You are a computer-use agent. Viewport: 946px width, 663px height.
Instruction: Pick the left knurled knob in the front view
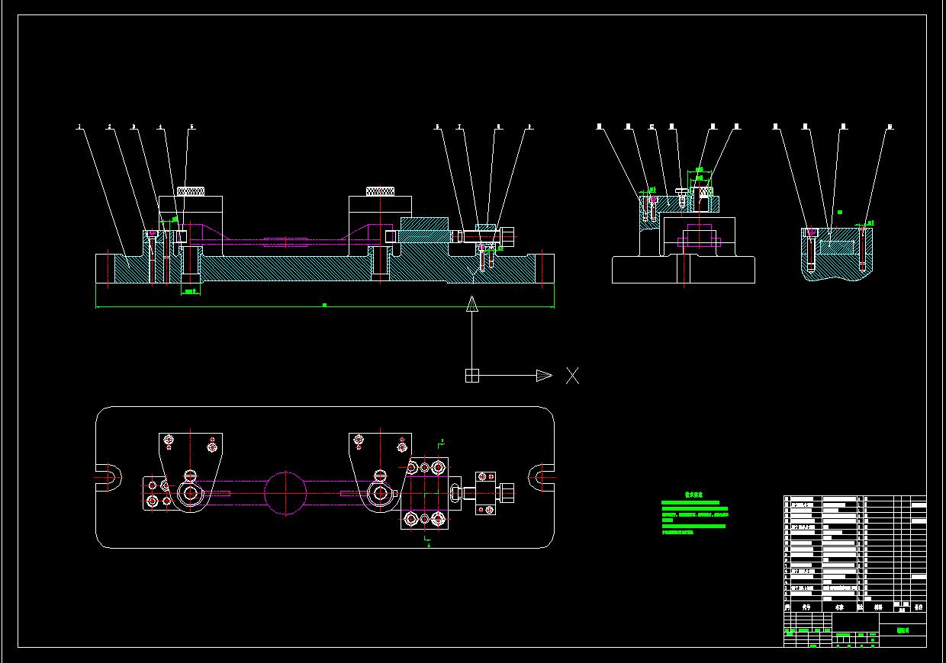pos(191,191)
